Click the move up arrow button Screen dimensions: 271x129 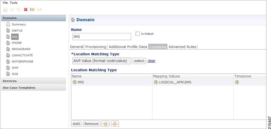[105, 124]
